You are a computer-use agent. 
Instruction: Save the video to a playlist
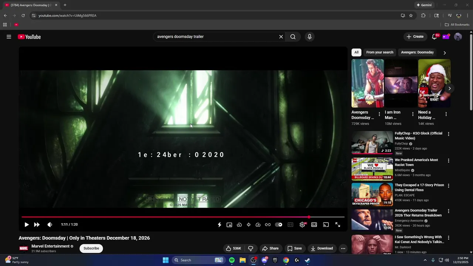click(295, 248)
